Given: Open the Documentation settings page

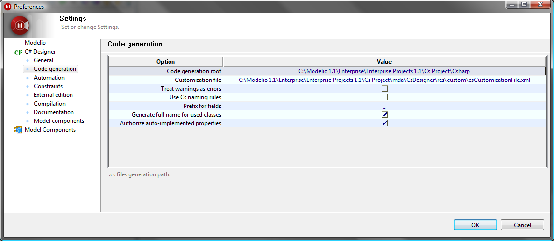Looking at the screenshot, I should pyautogui.click(x=54, y=112).
